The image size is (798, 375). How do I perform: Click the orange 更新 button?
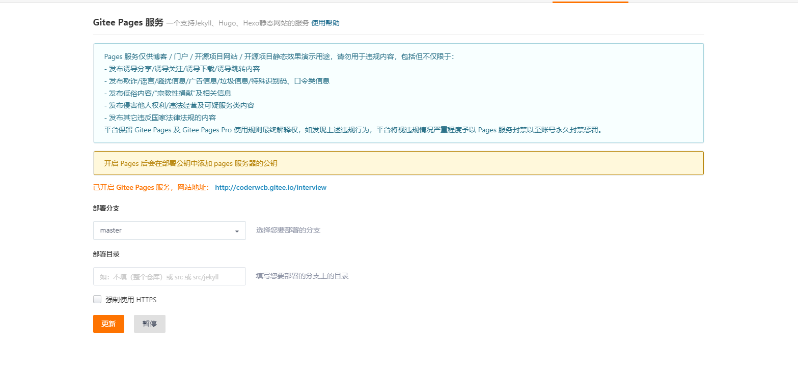click(108, 324)
